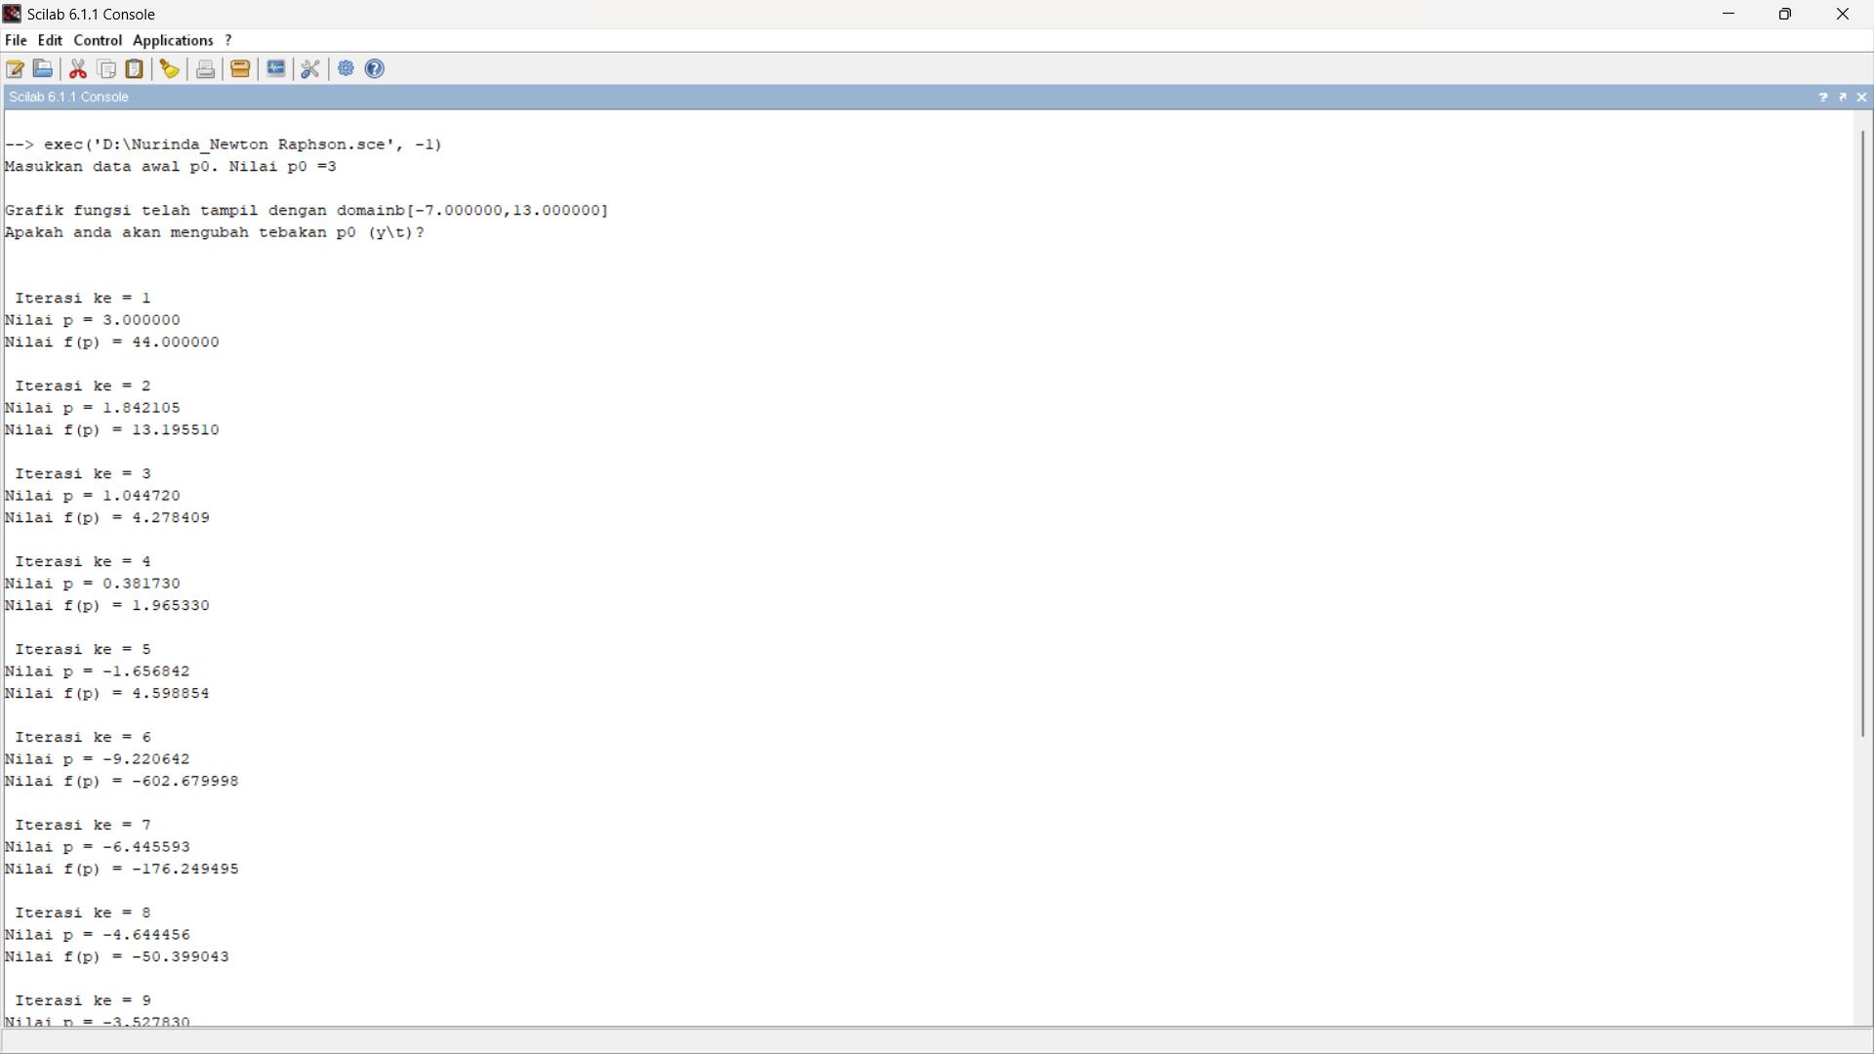Close the docked console panel
Image resolution: width=1874 pixels, height=1054 pixels.
pyautogui.click(x=1862, y=98)
